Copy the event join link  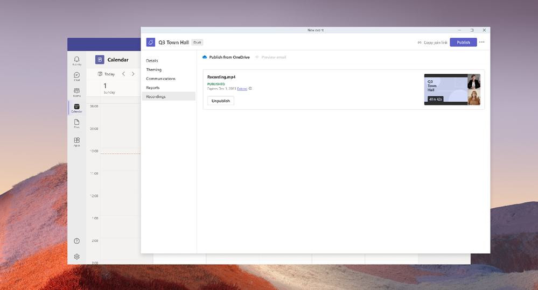(432, 43)
